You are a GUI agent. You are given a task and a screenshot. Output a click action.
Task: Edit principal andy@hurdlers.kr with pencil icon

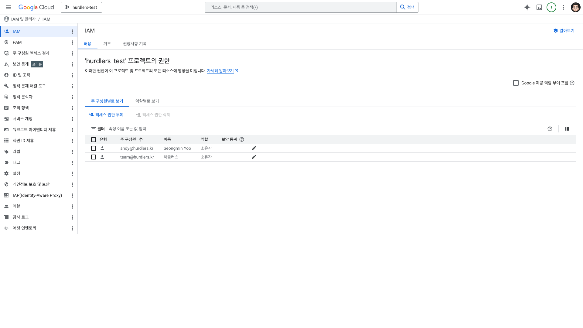pos(254,148)
